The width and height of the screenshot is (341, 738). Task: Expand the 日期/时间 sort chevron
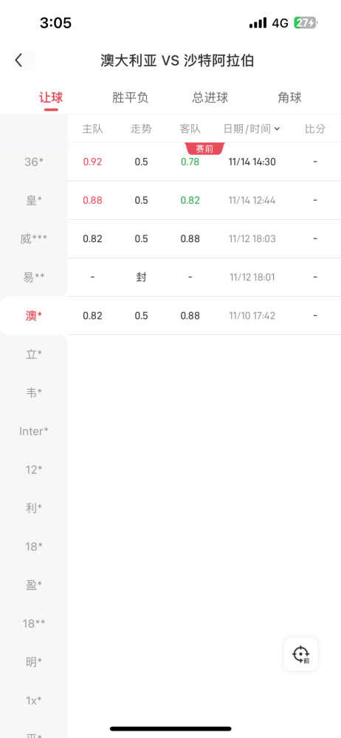[277, 128]
